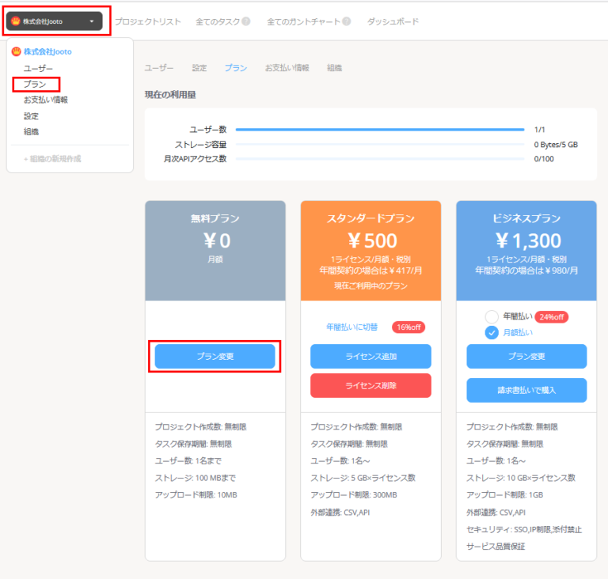Viewport: 608px width, 579px height.
Task: Go to ダッシュボード in the top navigation
Action: (393, 21)
